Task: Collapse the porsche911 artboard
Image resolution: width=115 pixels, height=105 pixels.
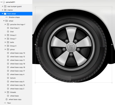Action: pyautogui.click(x=1, y=2)
